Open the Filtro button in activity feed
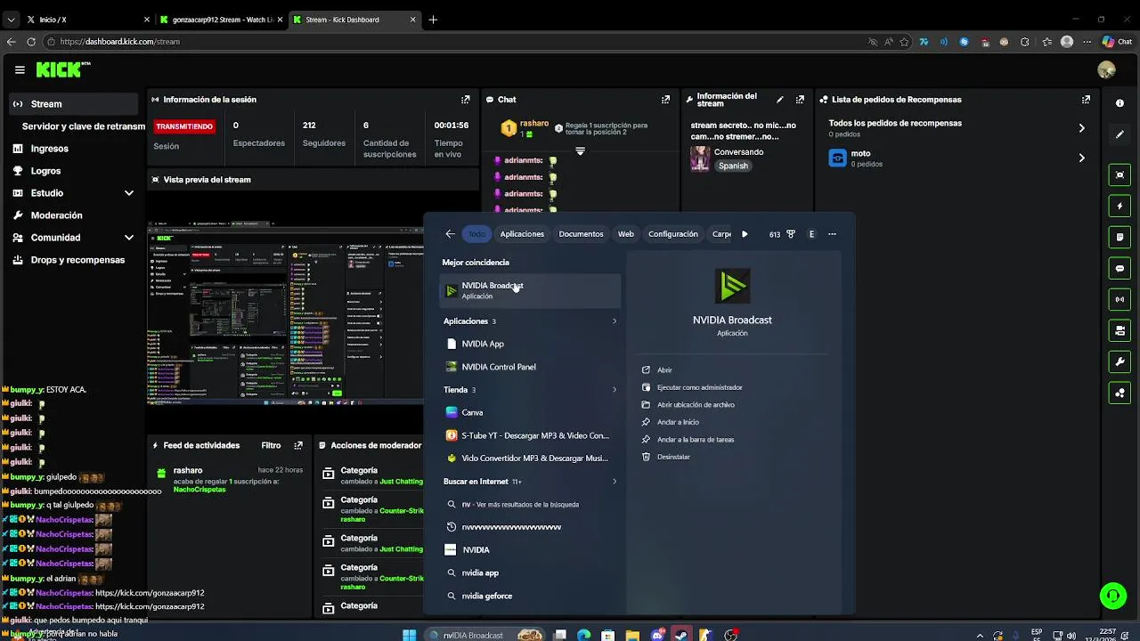1140x641 pixels. 271,445
